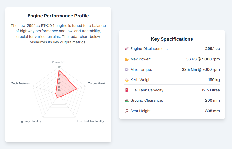
Task: Click the Tech Features axis label
Action: coord(21,83)
